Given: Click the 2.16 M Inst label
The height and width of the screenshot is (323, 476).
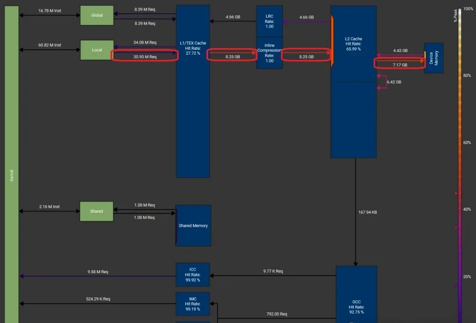Looking at the screenshot, I should pyautogui.click(x=49, y=207).
